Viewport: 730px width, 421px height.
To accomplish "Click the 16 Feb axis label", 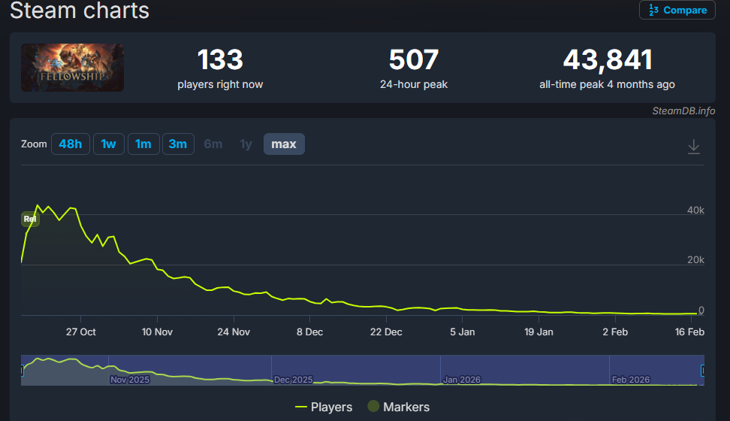I will click(689, 332).
